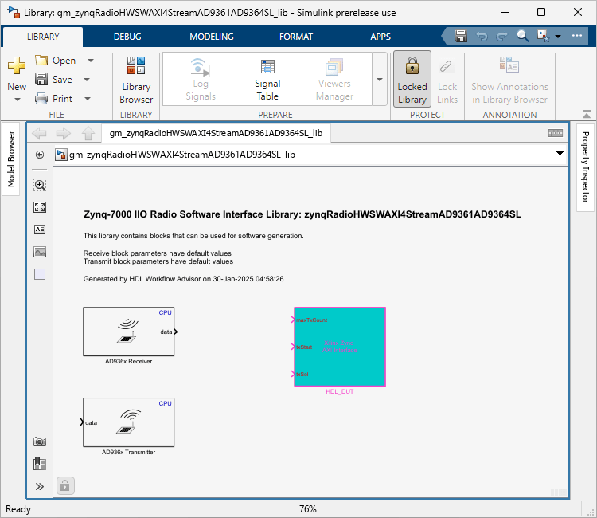Open the Library Browser
Screen dimensions: 597x518
136,80
